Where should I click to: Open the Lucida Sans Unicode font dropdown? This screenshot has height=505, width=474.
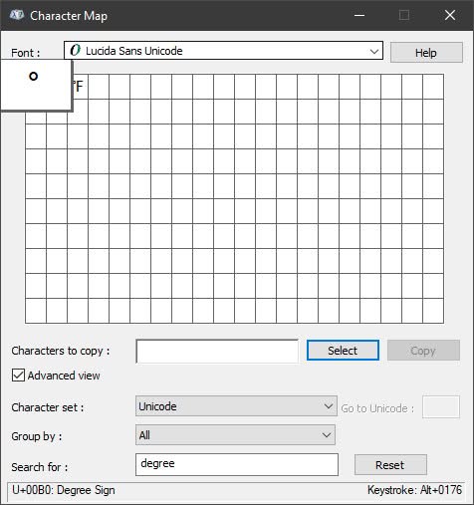[223, 51]
